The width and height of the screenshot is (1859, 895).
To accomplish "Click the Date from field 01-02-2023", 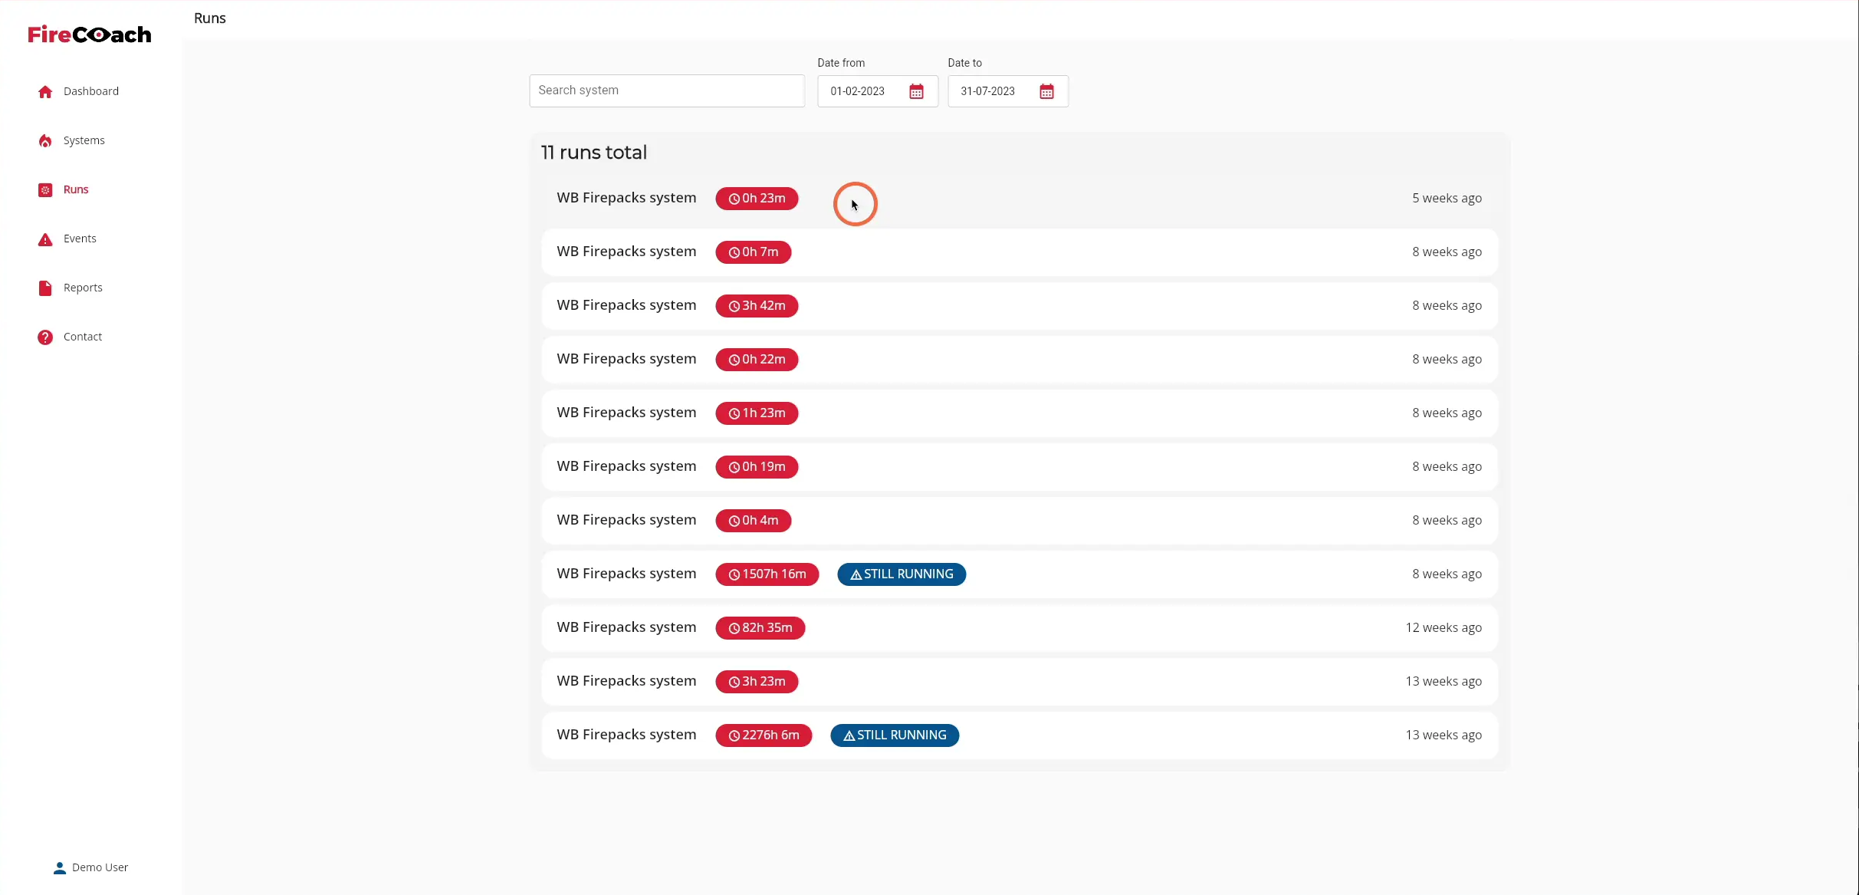I will tap(878, 91).
